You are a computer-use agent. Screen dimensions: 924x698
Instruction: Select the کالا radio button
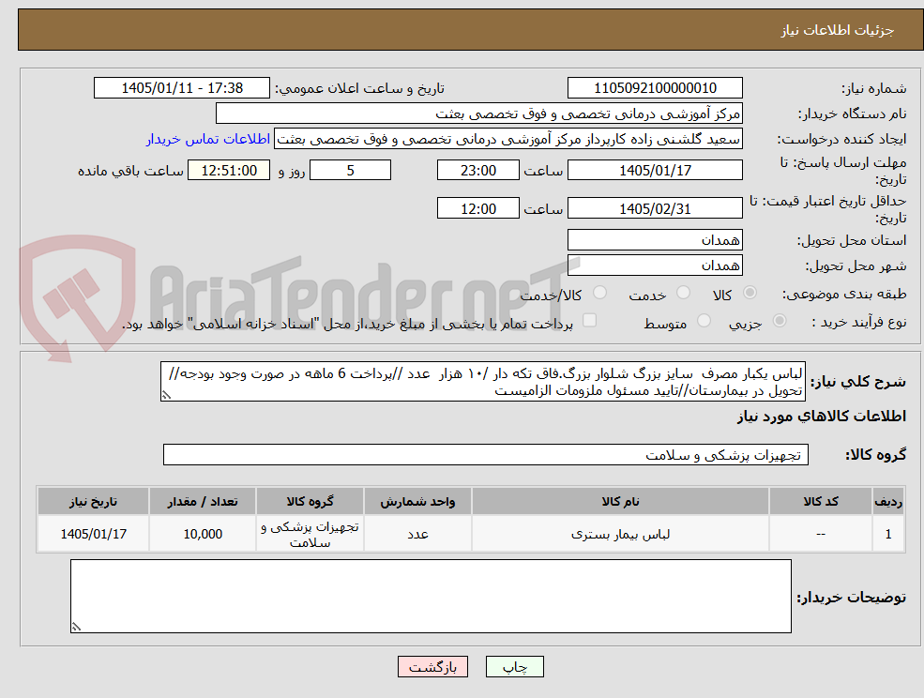tap(750, 293)
